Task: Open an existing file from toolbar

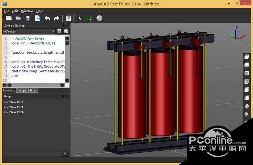Action: (18, 18)
